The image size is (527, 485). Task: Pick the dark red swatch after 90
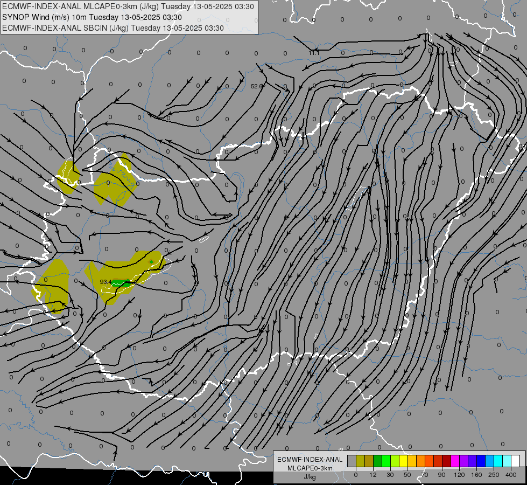(x=447, y=461)
